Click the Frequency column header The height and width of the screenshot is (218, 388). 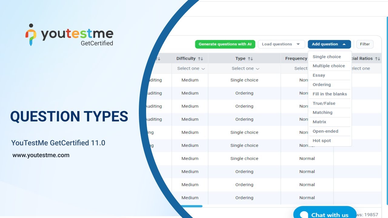point(296,58)
